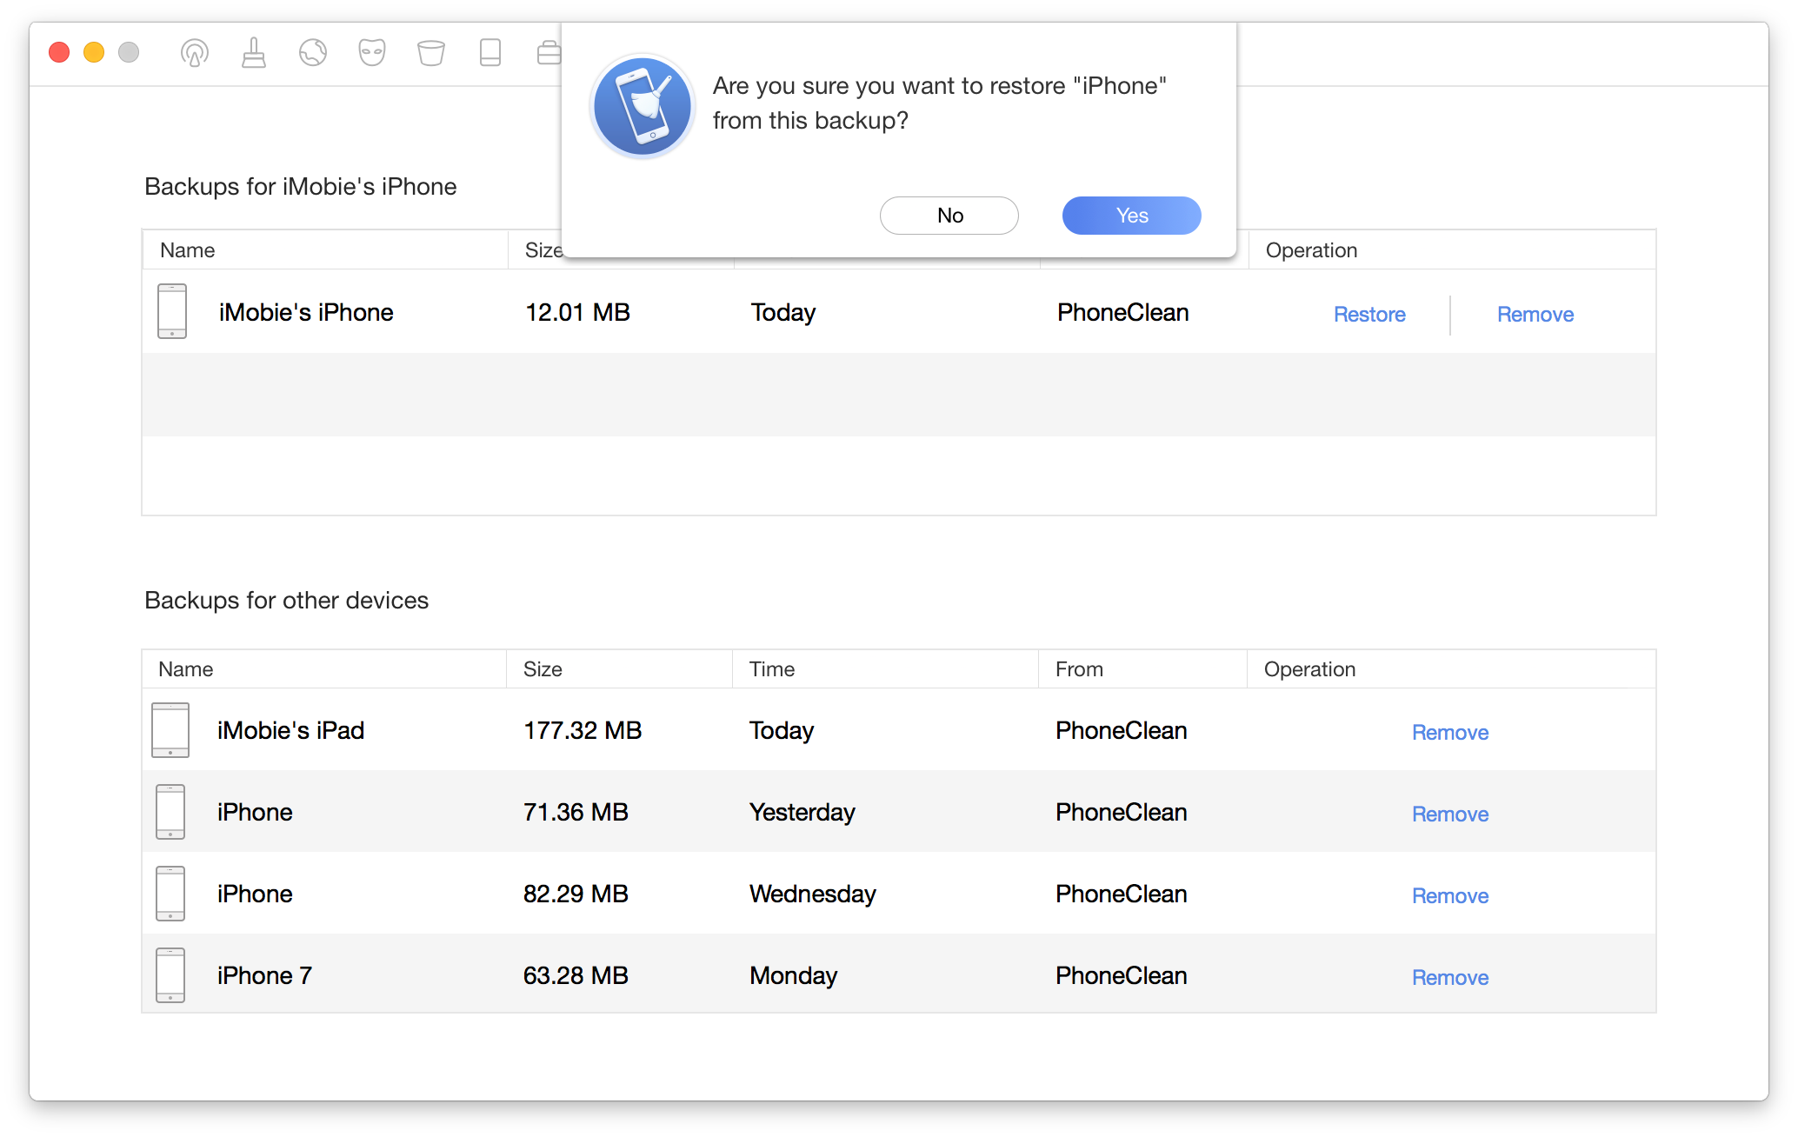The width and height of the screenshot is (1798, 1137).
Task: Remove the Wednesday iPhone backup
Action: click(1450, 896)
